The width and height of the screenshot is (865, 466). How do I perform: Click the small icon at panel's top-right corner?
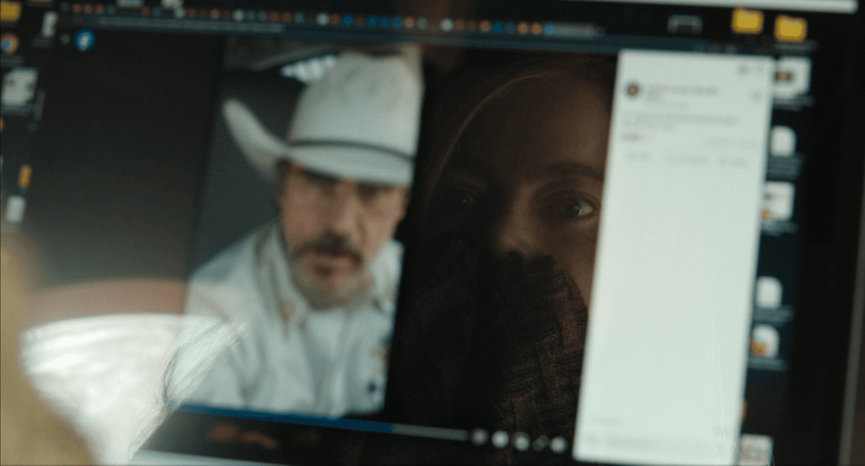click(746, 69)
